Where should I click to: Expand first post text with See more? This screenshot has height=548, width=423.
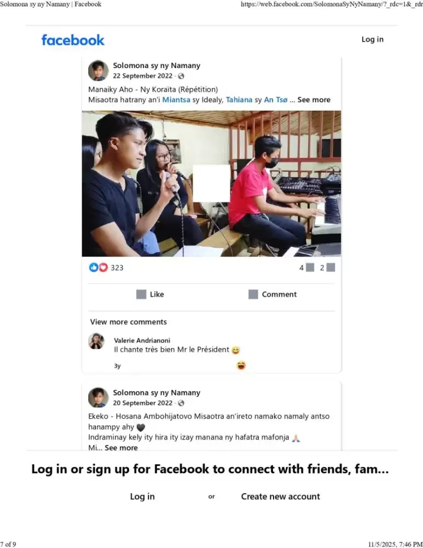click(x=314, y=100)
